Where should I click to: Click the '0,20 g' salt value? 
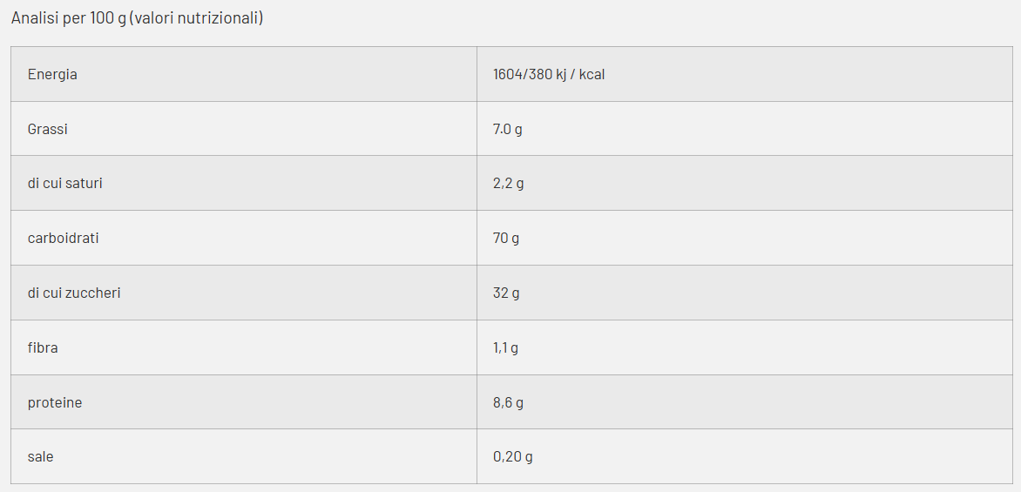(x=512, y=457)
